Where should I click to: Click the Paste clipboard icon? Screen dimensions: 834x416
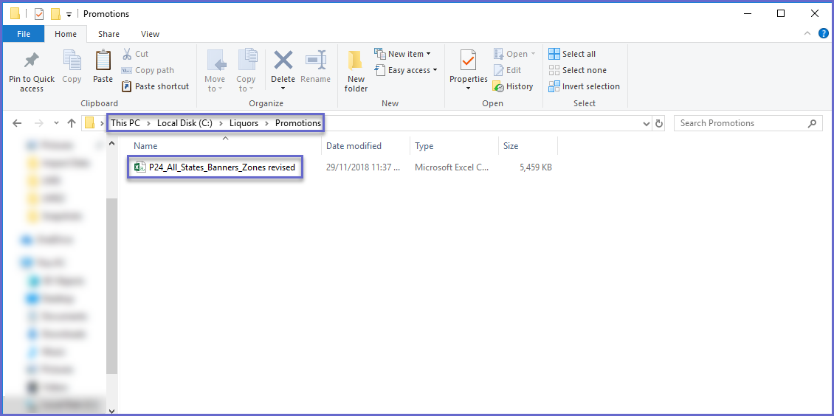pos(103,60)
